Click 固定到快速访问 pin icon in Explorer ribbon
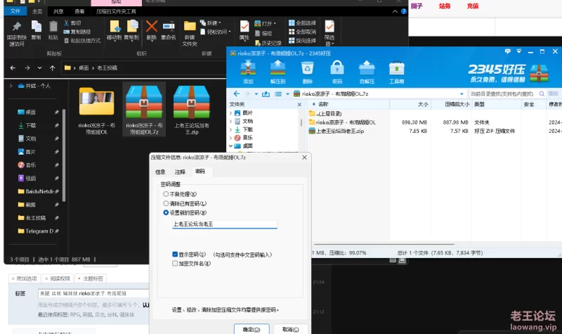The image size is (562, 334). pos(16,27)
